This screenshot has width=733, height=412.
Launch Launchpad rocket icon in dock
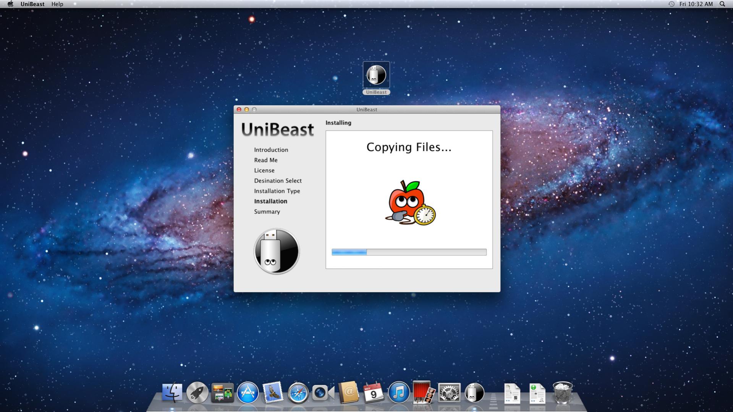pyautogui.click(x=197, y=393)
